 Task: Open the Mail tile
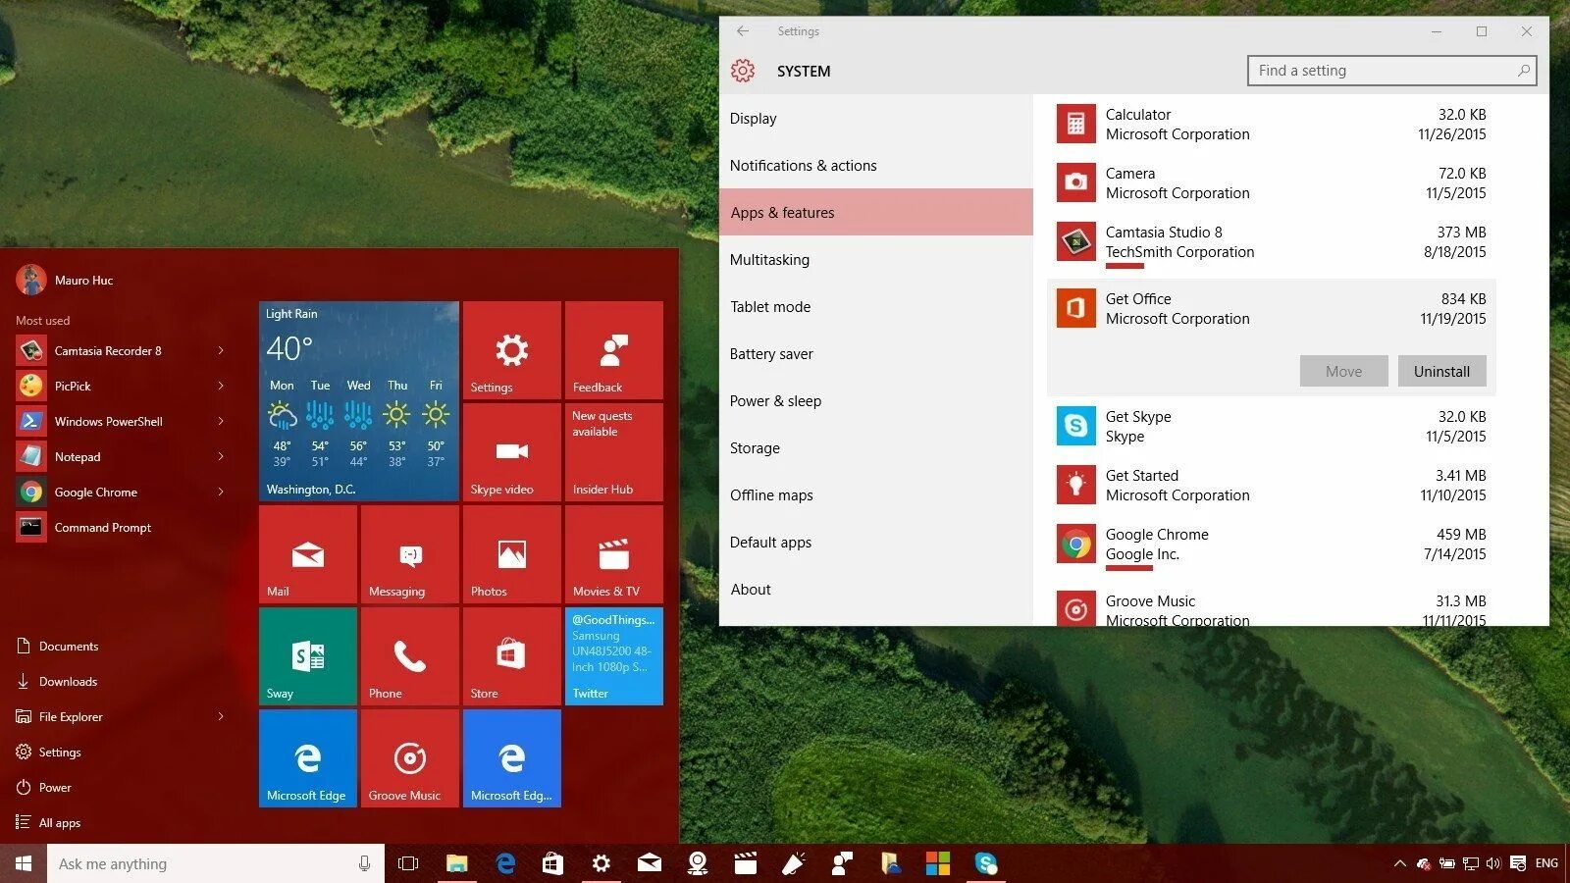click(x=307, y=554)
